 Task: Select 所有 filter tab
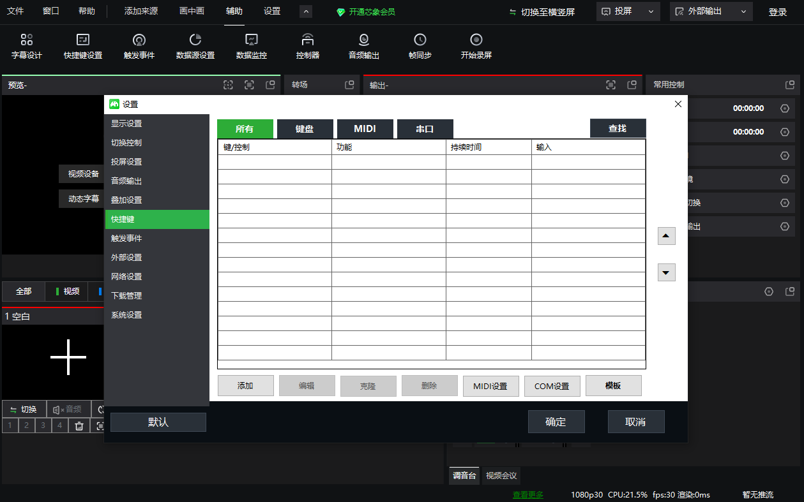coord(245,129)
